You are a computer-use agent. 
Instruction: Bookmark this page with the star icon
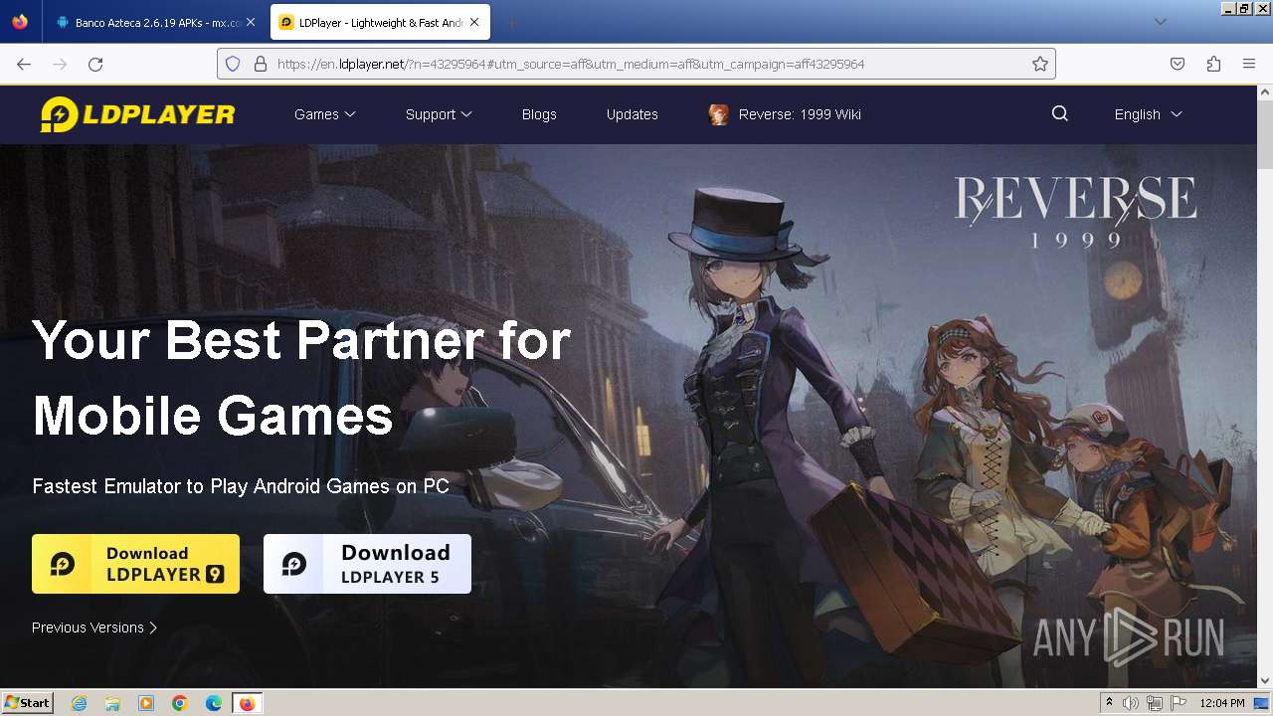(1040, 64)
